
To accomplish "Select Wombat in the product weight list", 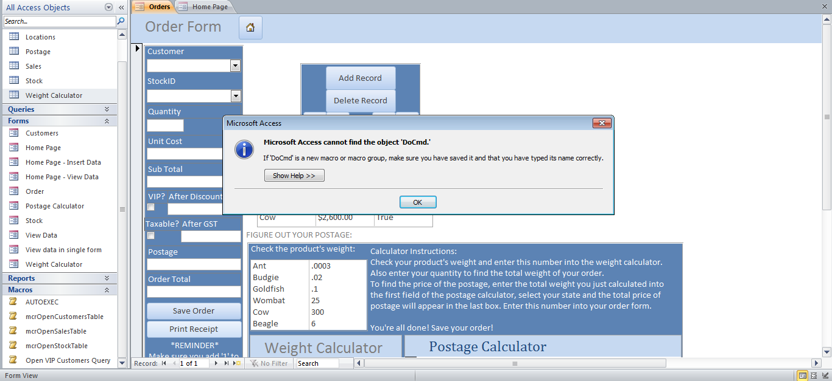I will click(308, 300).
